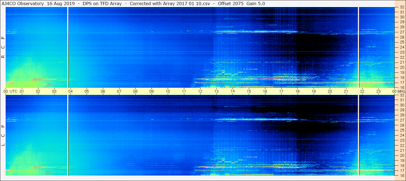Click hour "06" on the UTC time axis
This screenshot has width=406, height=181.
click(103, 91)
